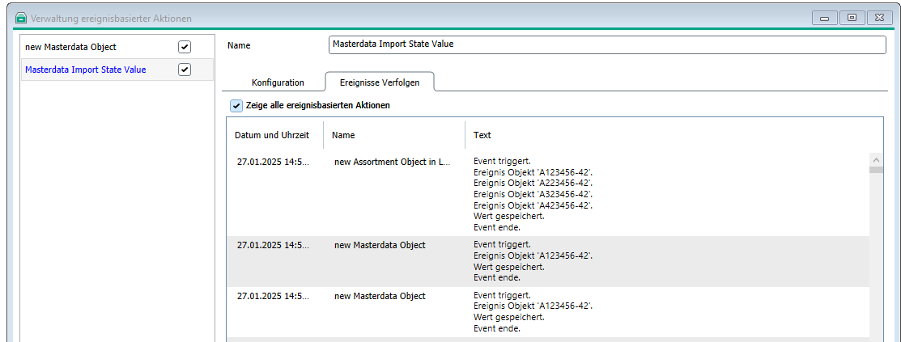901x342 pixels.
Task: Minimize the Verwaltung ereignisbasierter Aktionen window
Action: click(824, 18)
